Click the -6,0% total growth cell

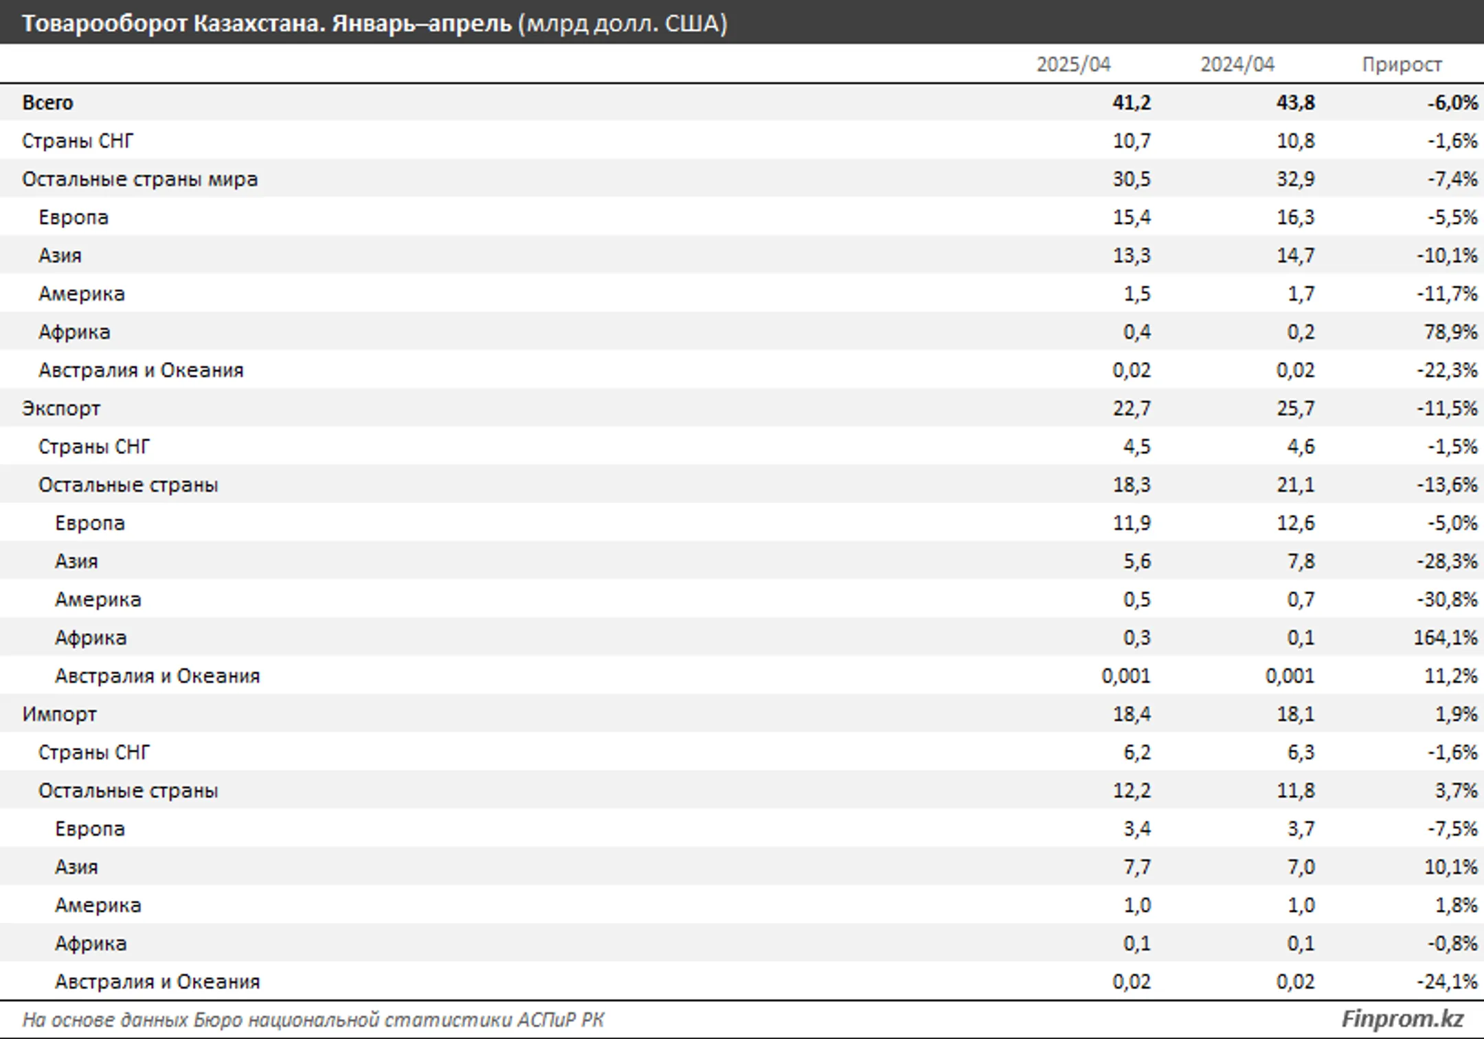[1452, 103]
